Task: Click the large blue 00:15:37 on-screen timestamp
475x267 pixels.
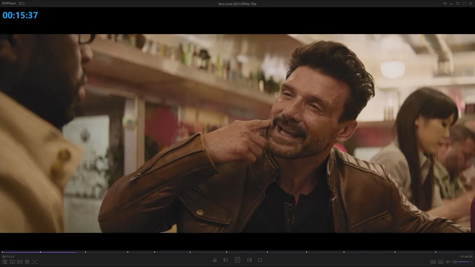Action: coord(20,15)
